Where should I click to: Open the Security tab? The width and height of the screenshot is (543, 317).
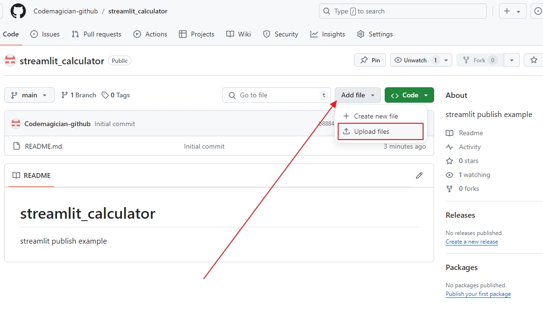pyautogui.click(x=281, y=34)
